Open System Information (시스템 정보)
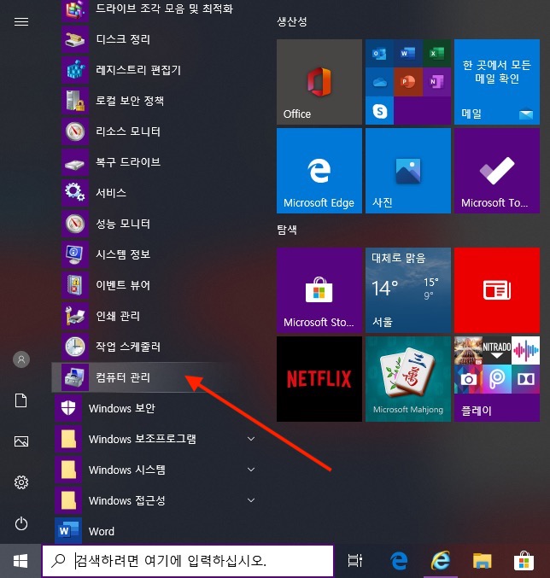Screen dimensions: 550x578 (x=155, y=254)
